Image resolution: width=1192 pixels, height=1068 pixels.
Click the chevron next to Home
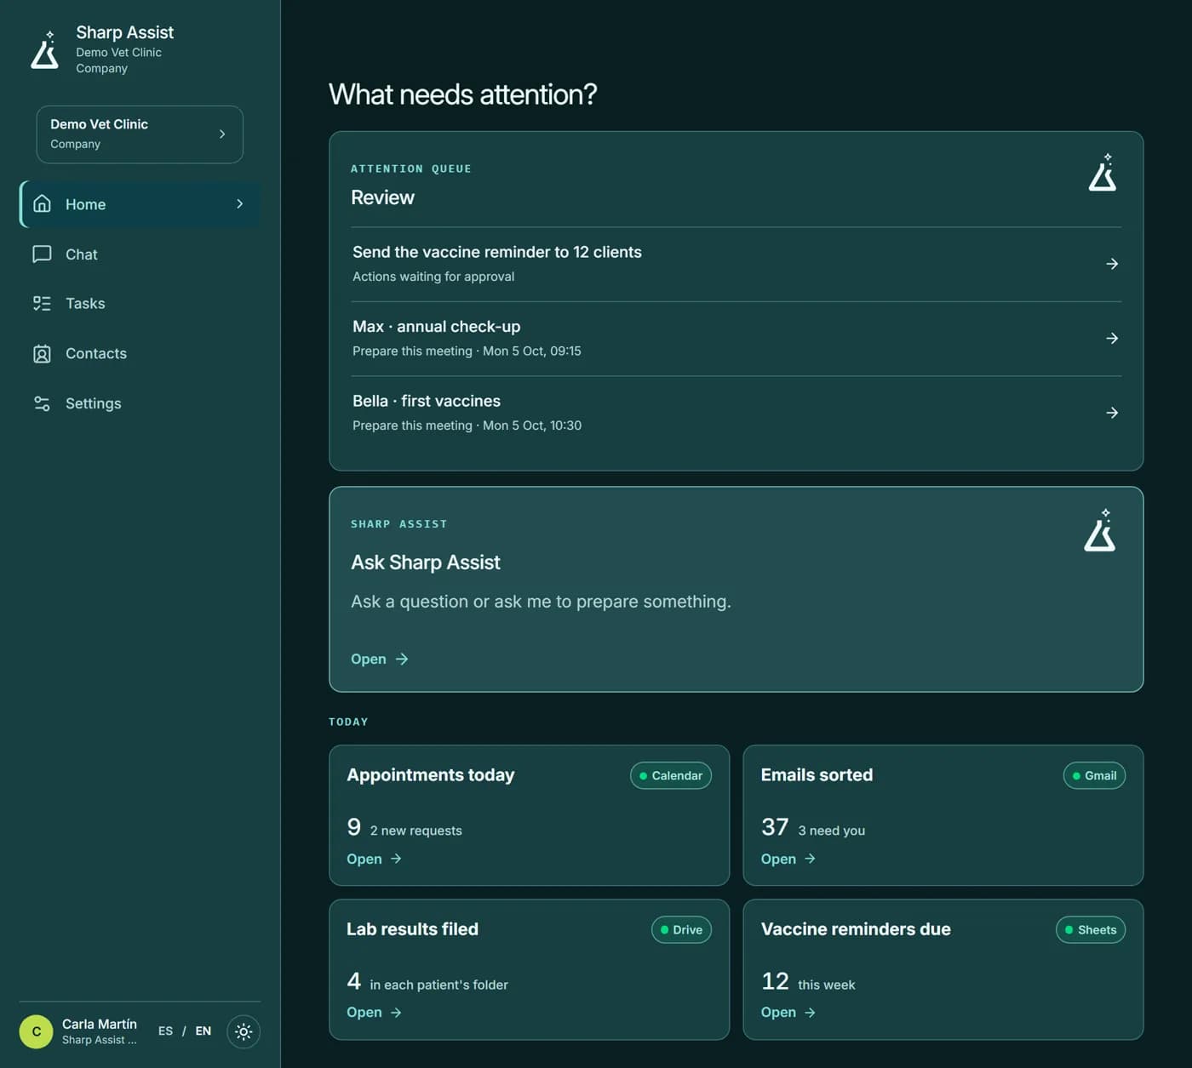240,204
